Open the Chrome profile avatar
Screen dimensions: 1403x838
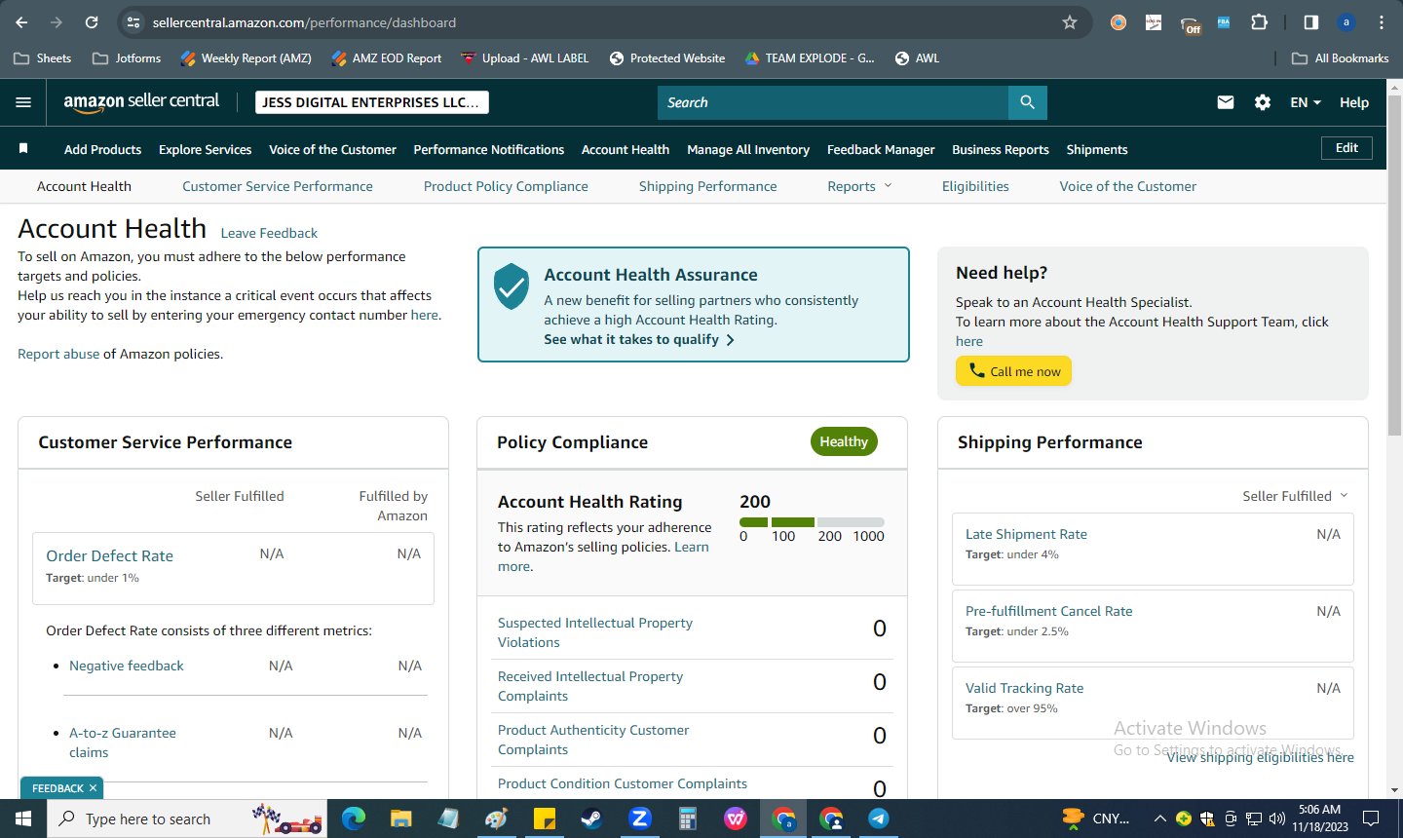point(1346,22)
